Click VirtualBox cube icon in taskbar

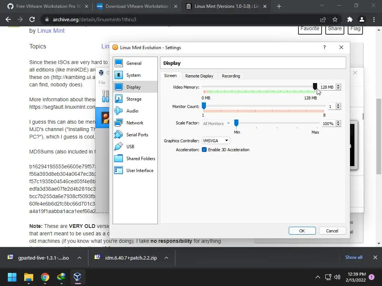pyautogui.click(x=78, y=277)
